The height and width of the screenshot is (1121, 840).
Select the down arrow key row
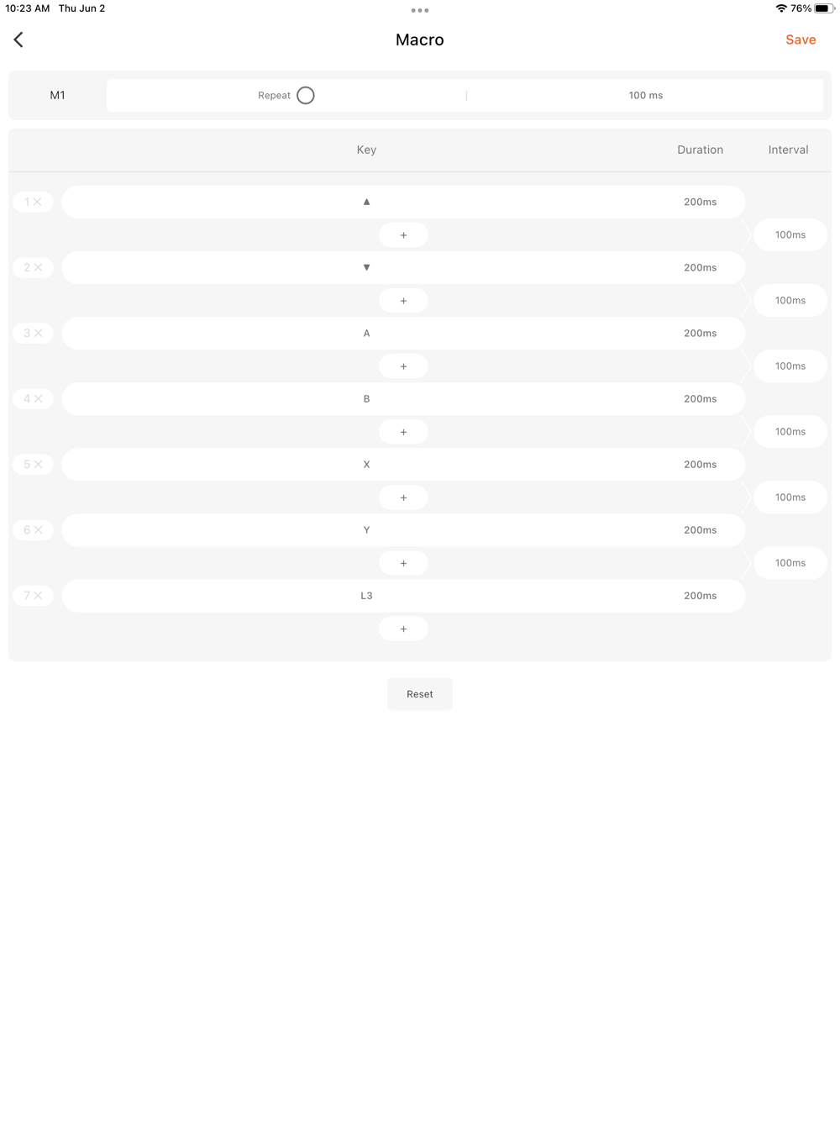tap(403, 267)
